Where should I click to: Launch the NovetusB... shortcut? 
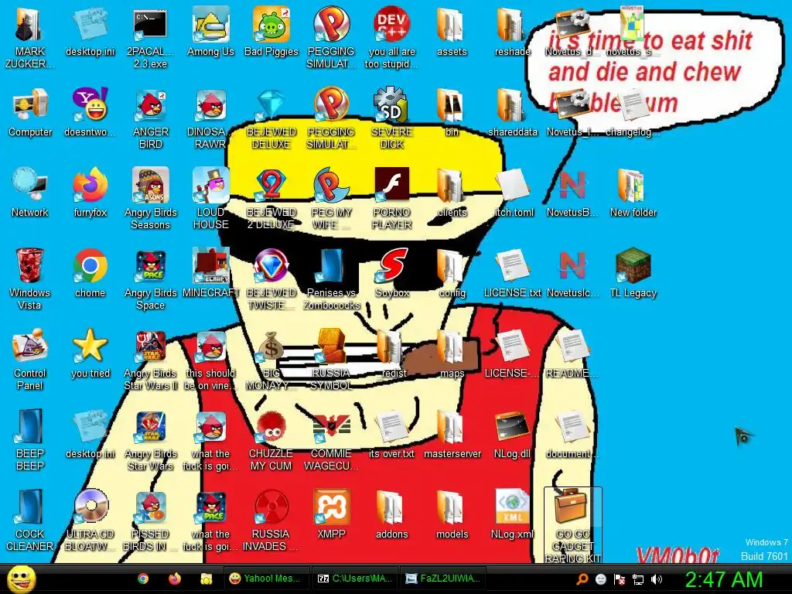pos(573,193)
